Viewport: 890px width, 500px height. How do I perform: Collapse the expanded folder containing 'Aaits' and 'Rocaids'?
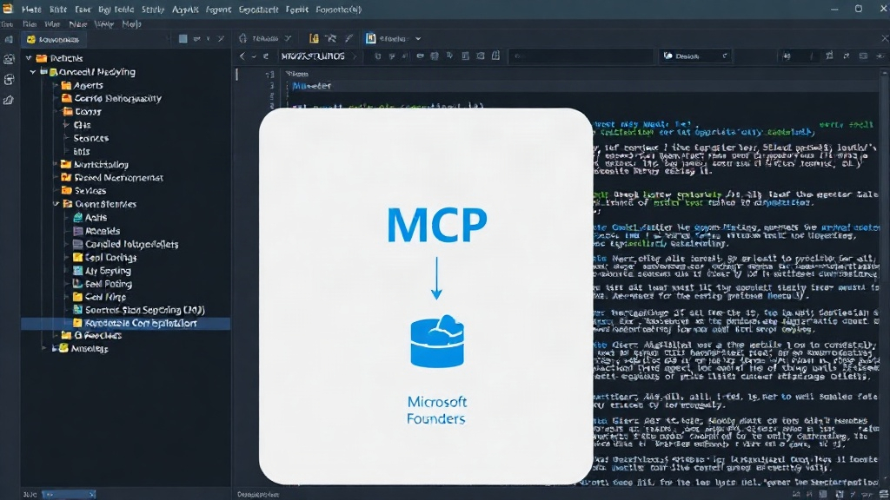(x=56, y=204)
